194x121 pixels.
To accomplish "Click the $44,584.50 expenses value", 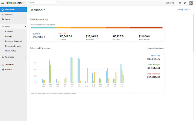I will pos(153,77).
